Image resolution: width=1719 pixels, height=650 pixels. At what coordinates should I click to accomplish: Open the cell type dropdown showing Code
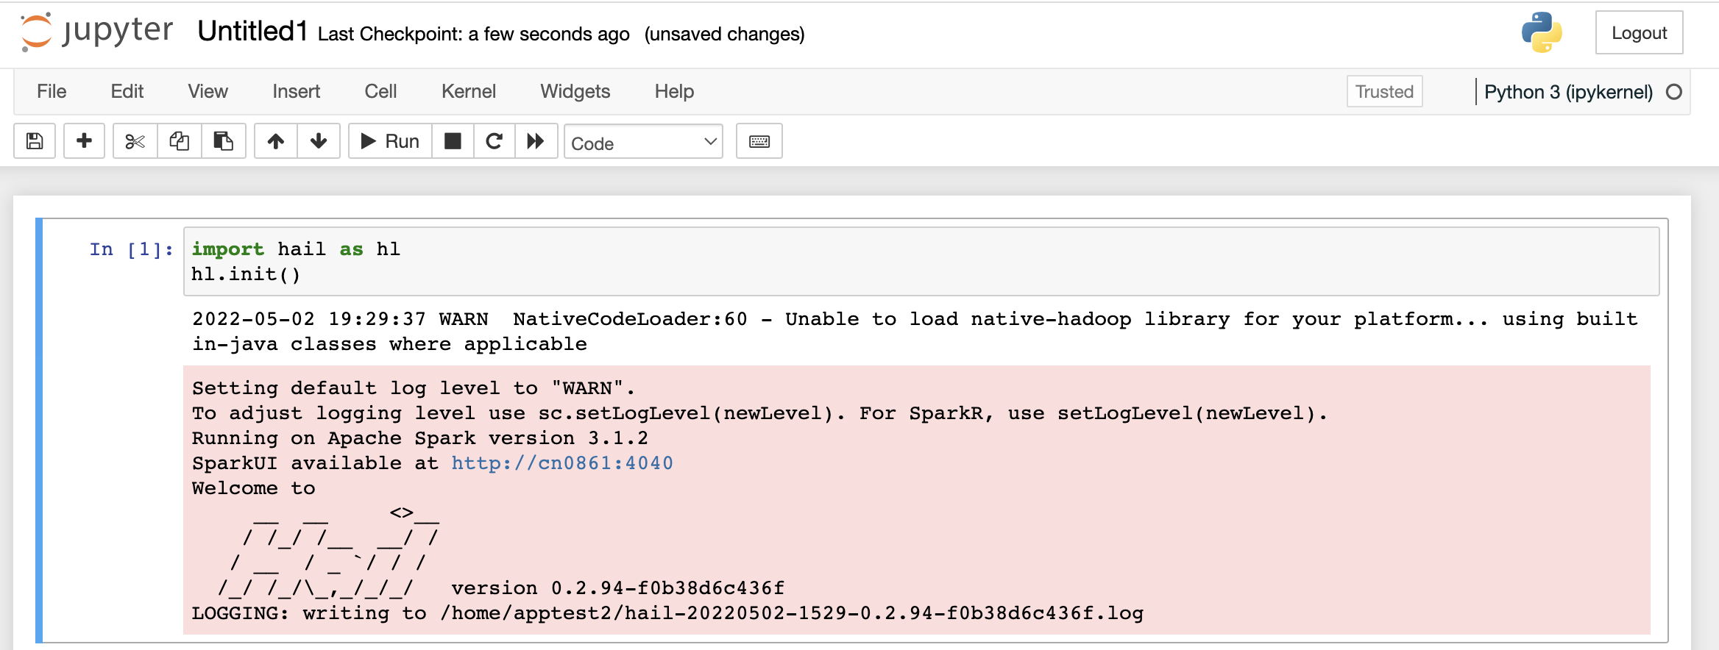(x=642, y=142)
